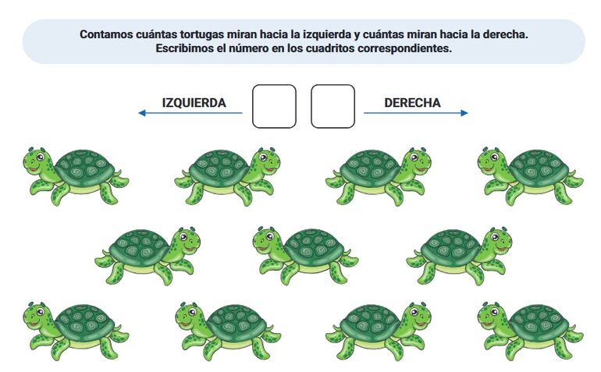Select the IZQUIERDA label
601x372 pixels.
click(194, 103)
